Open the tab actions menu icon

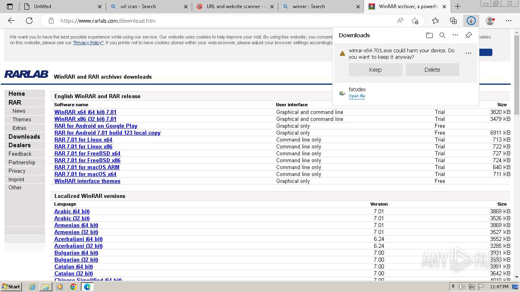[10, 6]
